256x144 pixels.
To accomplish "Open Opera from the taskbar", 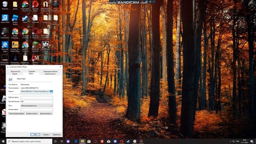I will coord(122,141).
